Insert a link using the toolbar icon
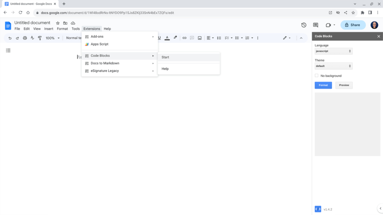This screenshot has height=215, width=383. [x=184, y=38]
